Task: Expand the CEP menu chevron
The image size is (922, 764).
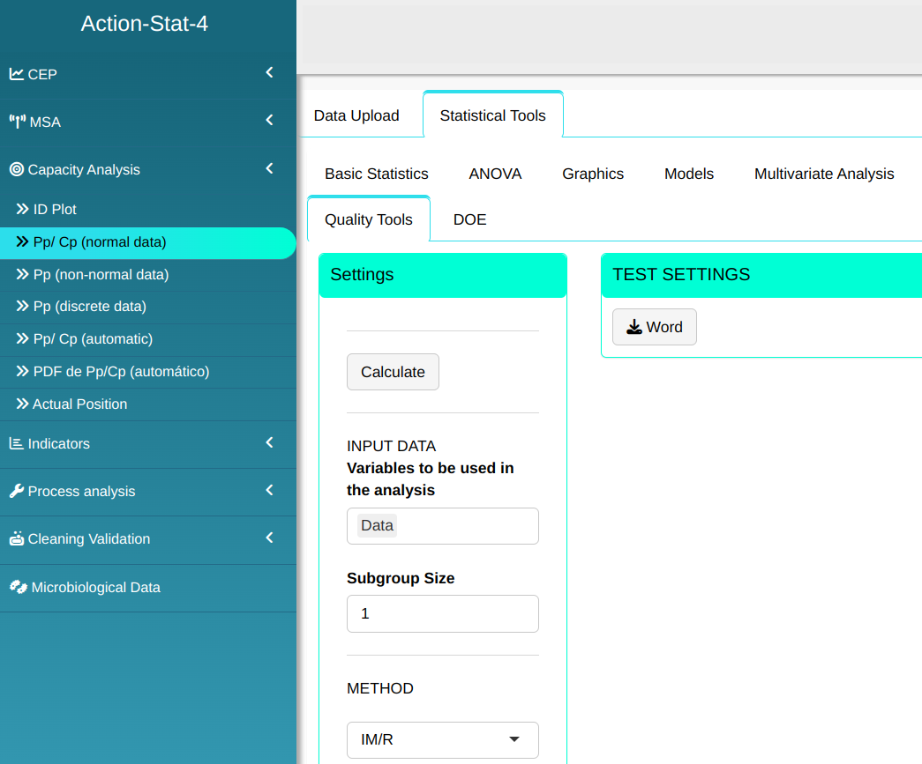Action: (x=269, y=73)
